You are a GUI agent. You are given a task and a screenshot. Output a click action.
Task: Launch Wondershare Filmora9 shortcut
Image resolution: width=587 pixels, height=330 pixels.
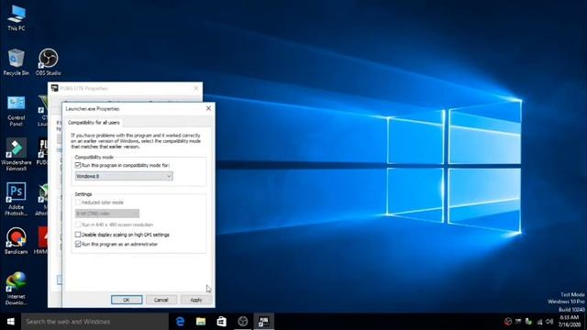tap(17, 155)
